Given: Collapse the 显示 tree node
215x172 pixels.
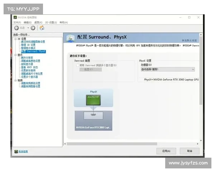Looking at the screenshot, I should click(16, 55).
